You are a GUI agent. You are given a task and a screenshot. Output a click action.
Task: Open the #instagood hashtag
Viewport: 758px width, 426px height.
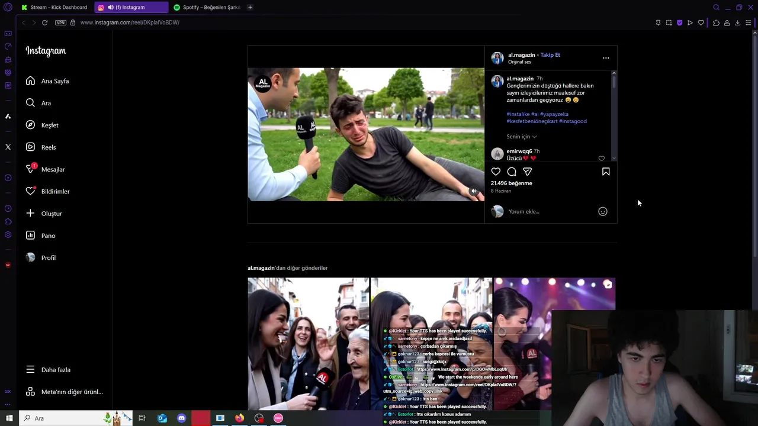(573, 121)
